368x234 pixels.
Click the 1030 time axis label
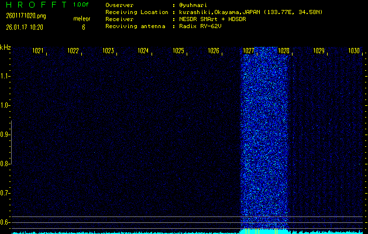[354, 50]
